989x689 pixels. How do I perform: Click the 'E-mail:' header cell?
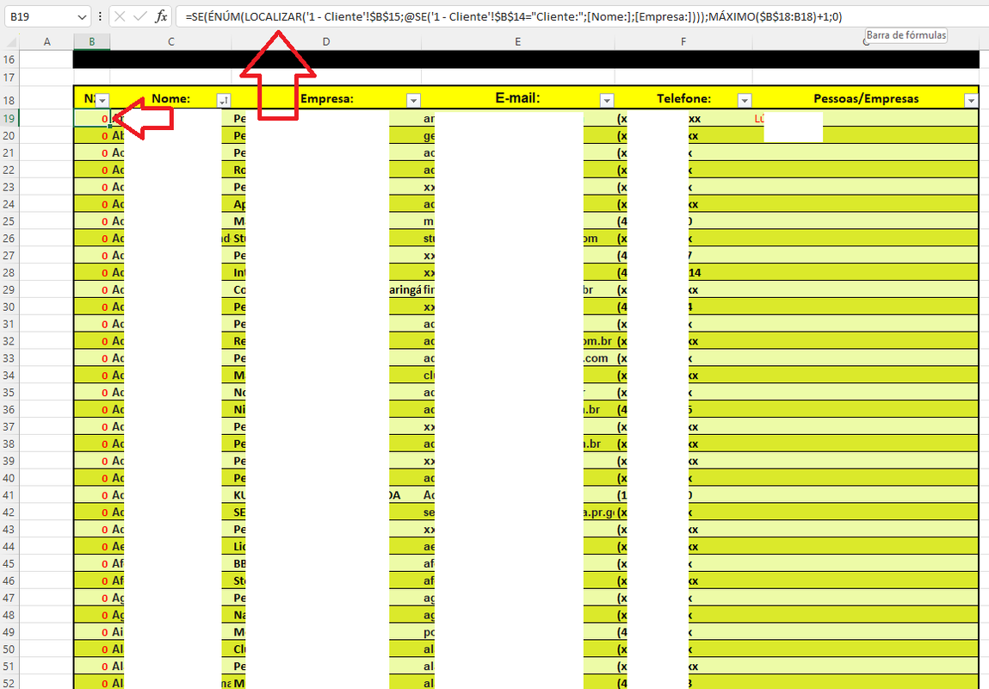[x=518, y=98]
